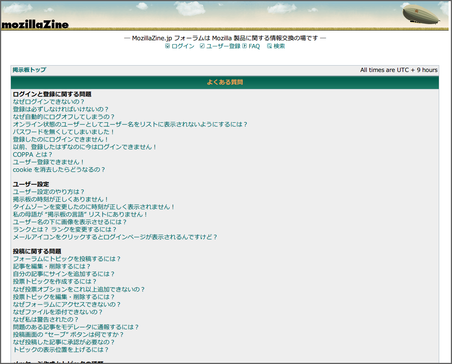The height and width of the screenshot is (364, 452).
Task: Open the 検索 navigation link
Action: (x=279, y=46)
